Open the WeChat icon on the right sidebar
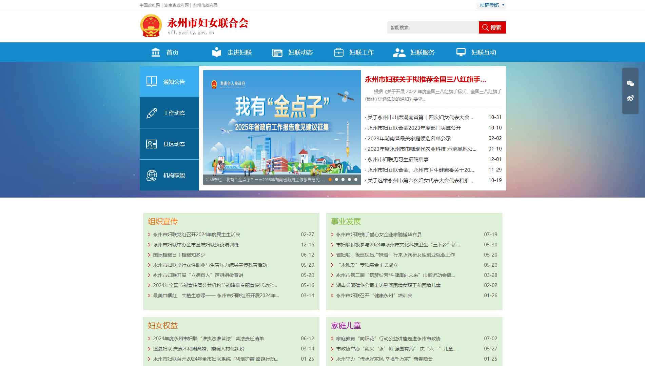 click(x=630, y=83)
